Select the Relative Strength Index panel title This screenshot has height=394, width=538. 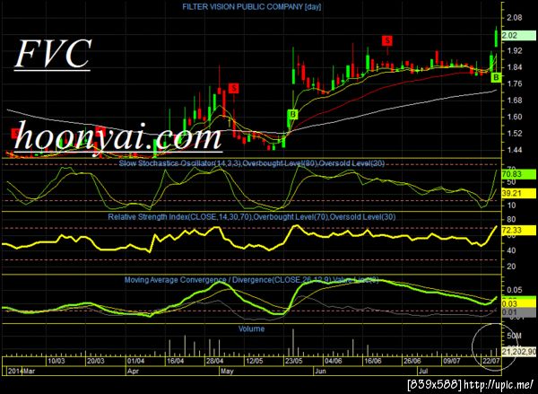point(251,217)
